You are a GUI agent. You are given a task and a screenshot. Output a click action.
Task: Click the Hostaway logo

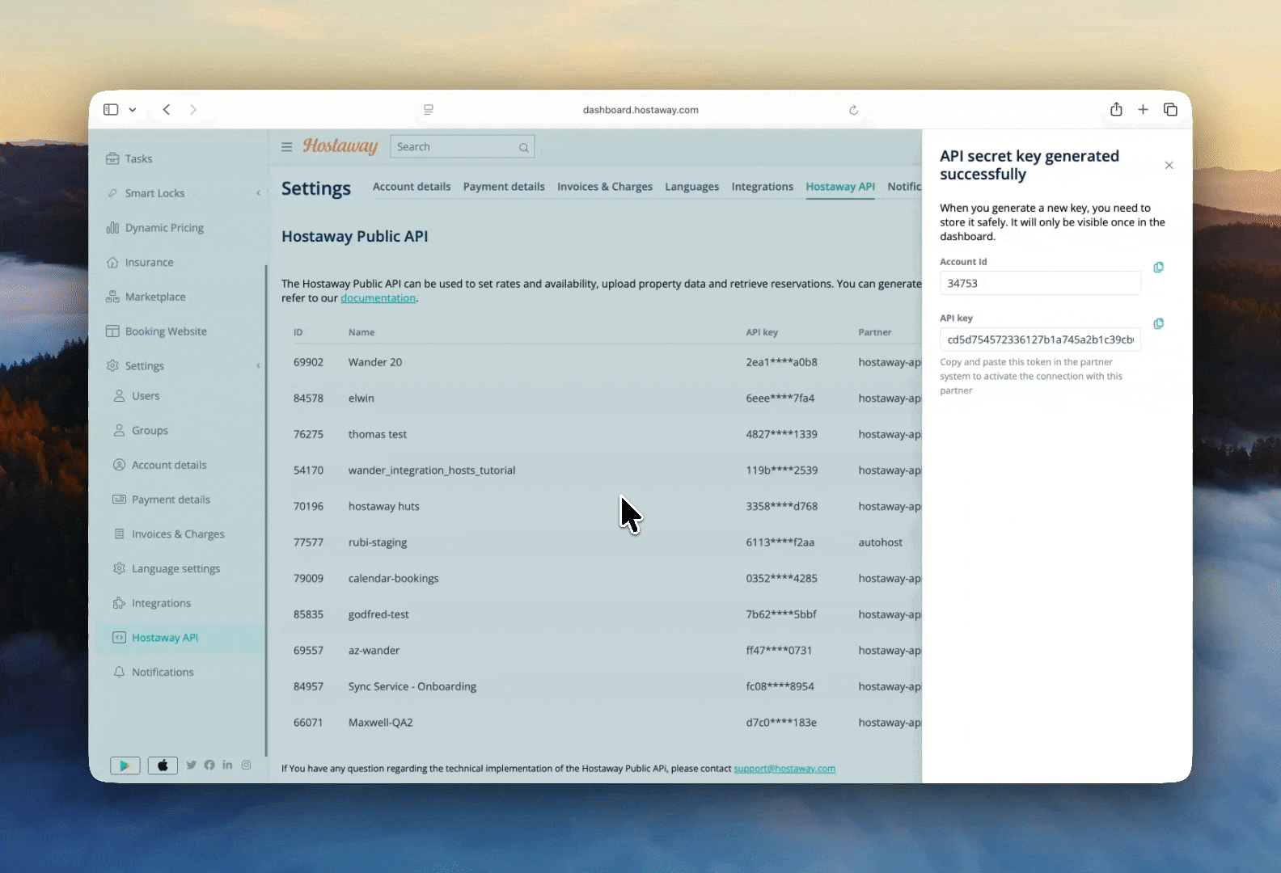340,146
